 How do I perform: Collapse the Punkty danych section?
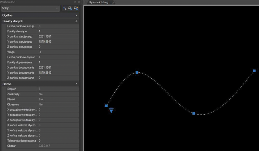(x=76, y=21)
